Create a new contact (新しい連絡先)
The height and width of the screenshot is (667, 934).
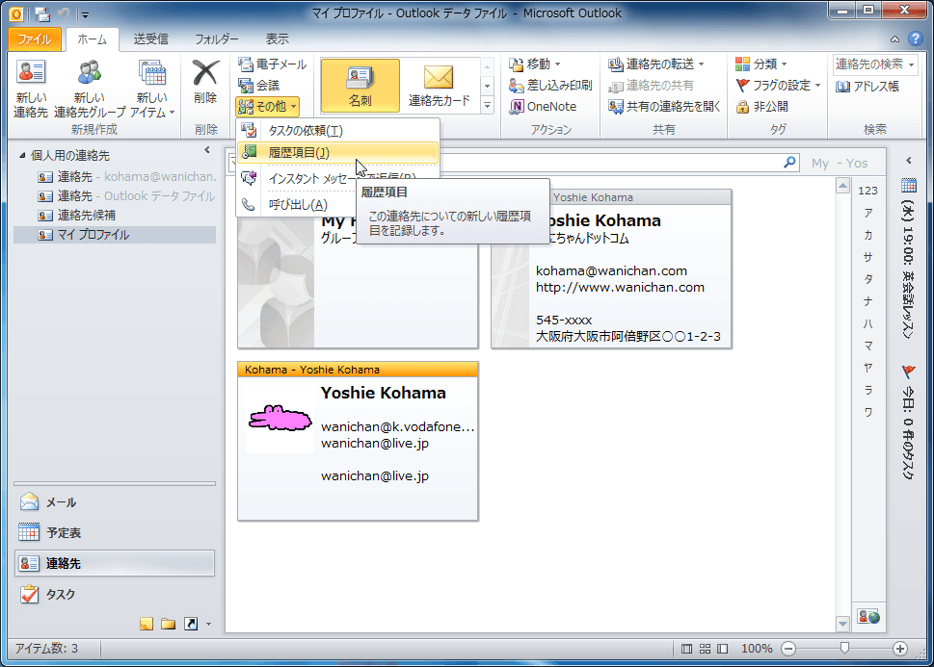[x=31, y=89]
